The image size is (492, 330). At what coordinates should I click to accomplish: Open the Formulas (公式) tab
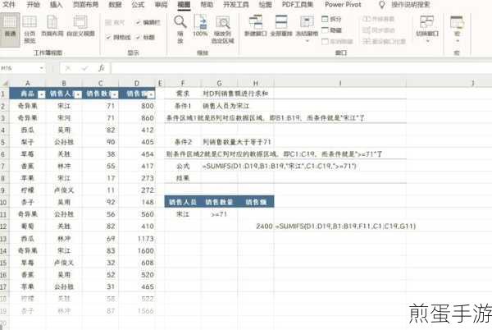[x=138, y=5]
